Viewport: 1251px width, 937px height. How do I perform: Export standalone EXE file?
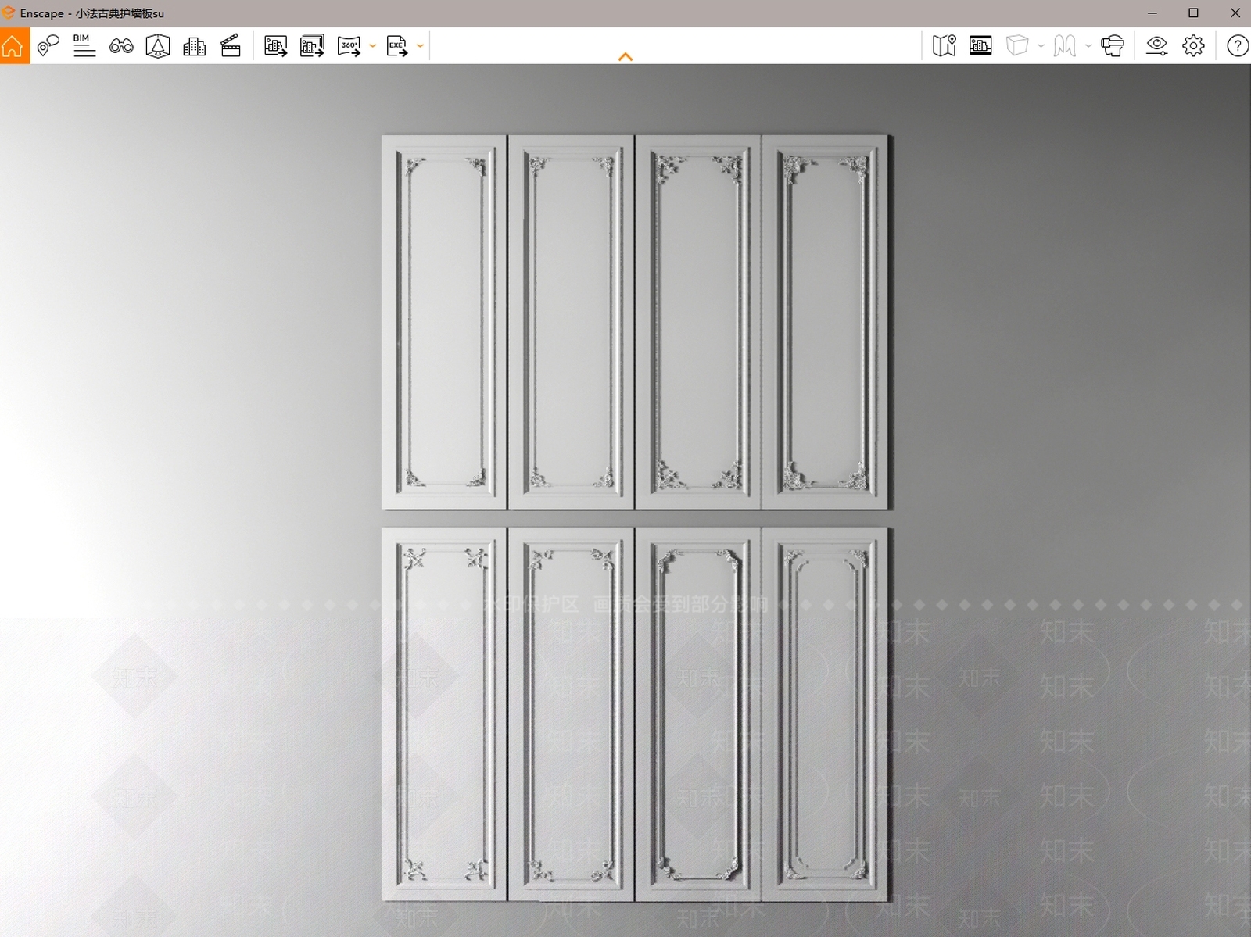[x=397, y=46]
